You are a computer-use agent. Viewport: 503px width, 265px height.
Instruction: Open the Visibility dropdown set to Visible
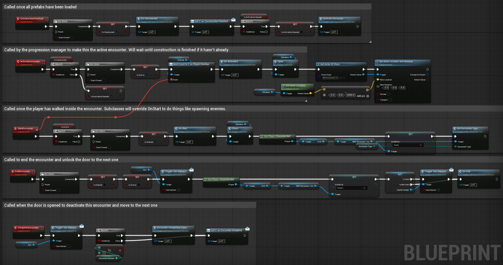pyautogui.click(x=408, y=145)
